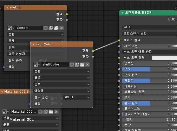Open image folder icon in the Material.001 node

(x=51, y=112)
